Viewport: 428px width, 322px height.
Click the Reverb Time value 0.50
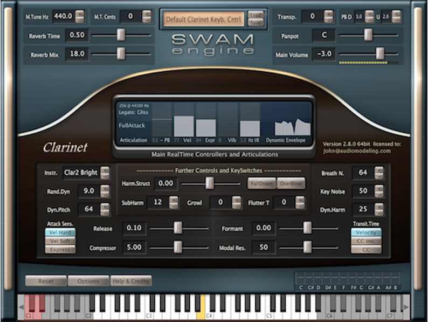click(x=77, y=35)
